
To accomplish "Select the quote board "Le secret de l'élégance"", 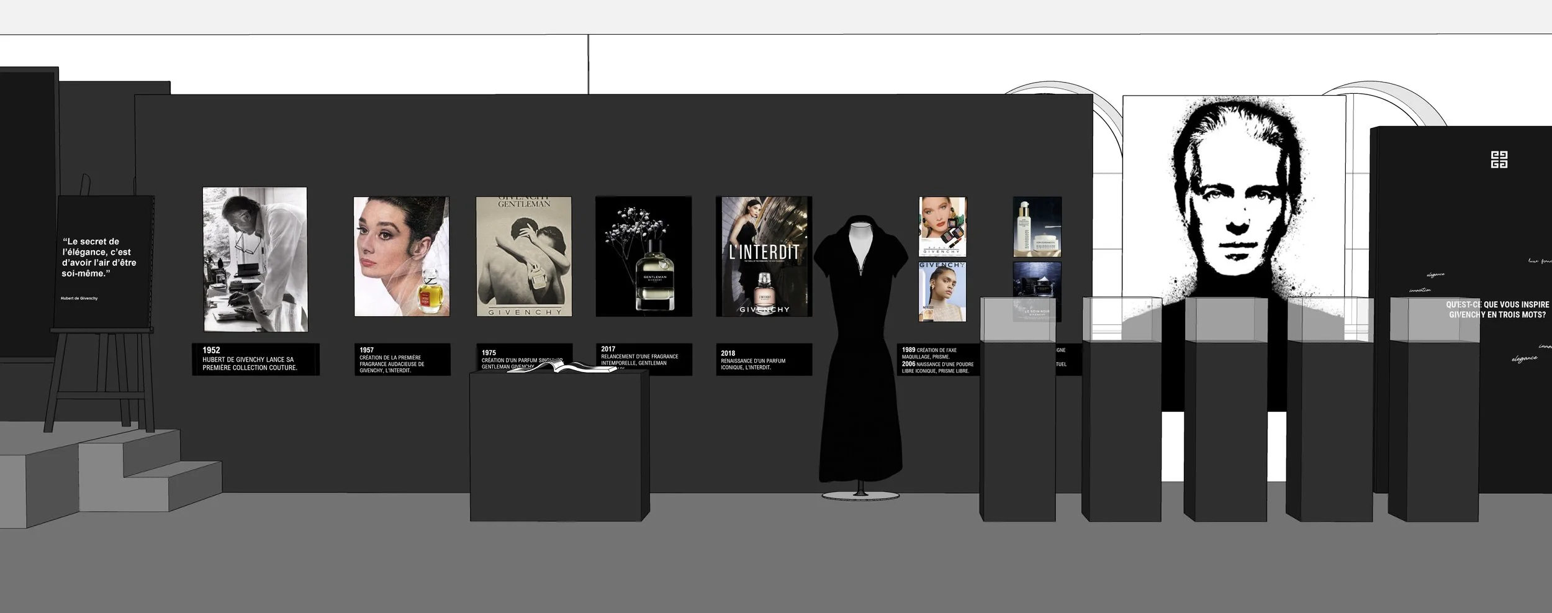I will pyautogui.click(x=104, y=262).
